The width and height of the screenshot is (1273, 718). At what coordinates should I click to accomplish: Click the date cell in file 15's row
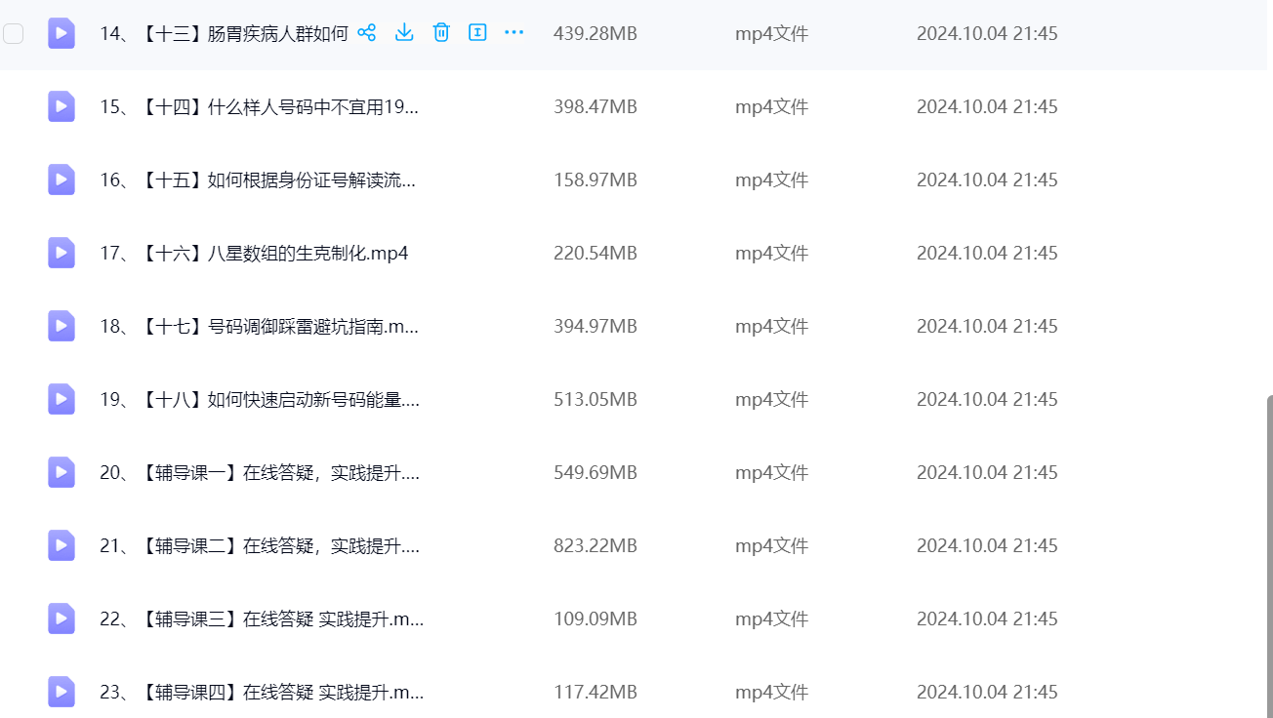click(x=986, y=106)
